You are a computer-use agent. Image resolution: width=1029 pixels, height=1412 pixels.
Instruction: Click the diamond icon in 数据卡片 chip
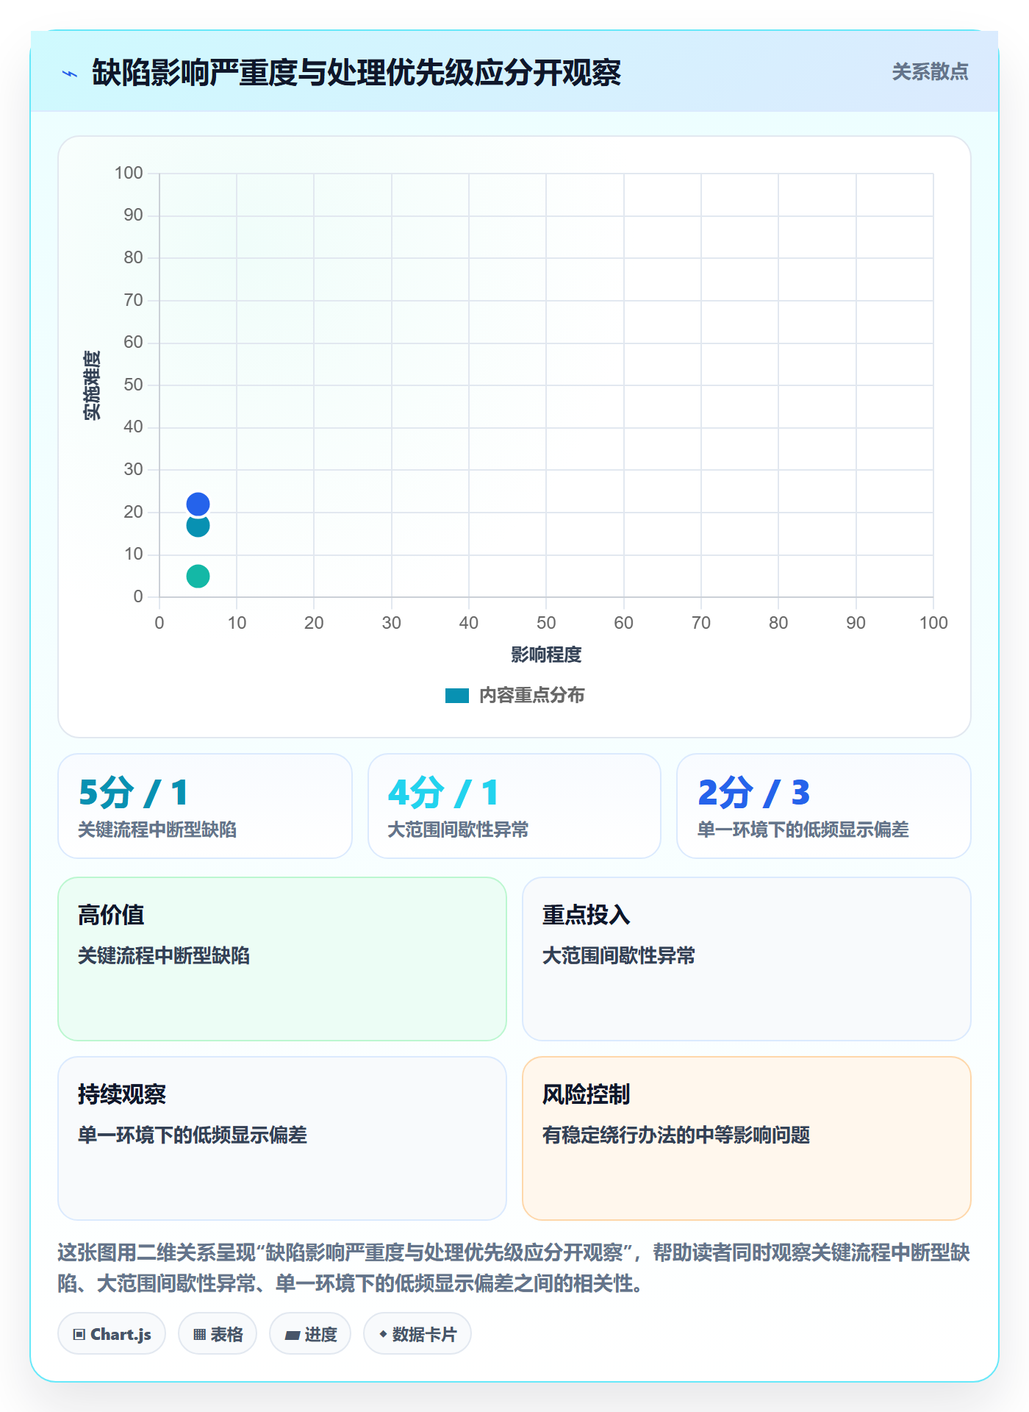tap(383, 1334)
